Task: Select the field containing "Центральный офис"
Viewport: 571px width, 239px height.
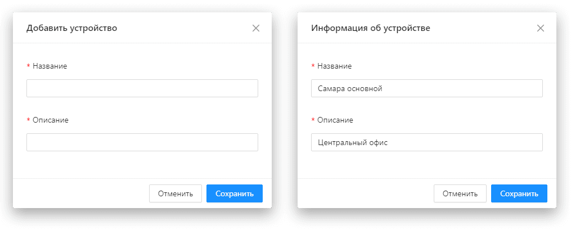Action: (427, 142)
